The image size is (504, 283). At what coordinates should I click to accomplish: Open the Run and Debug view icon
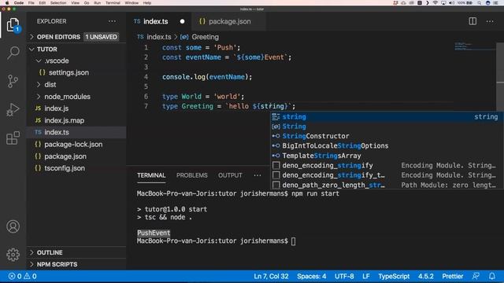click(13, 109)
